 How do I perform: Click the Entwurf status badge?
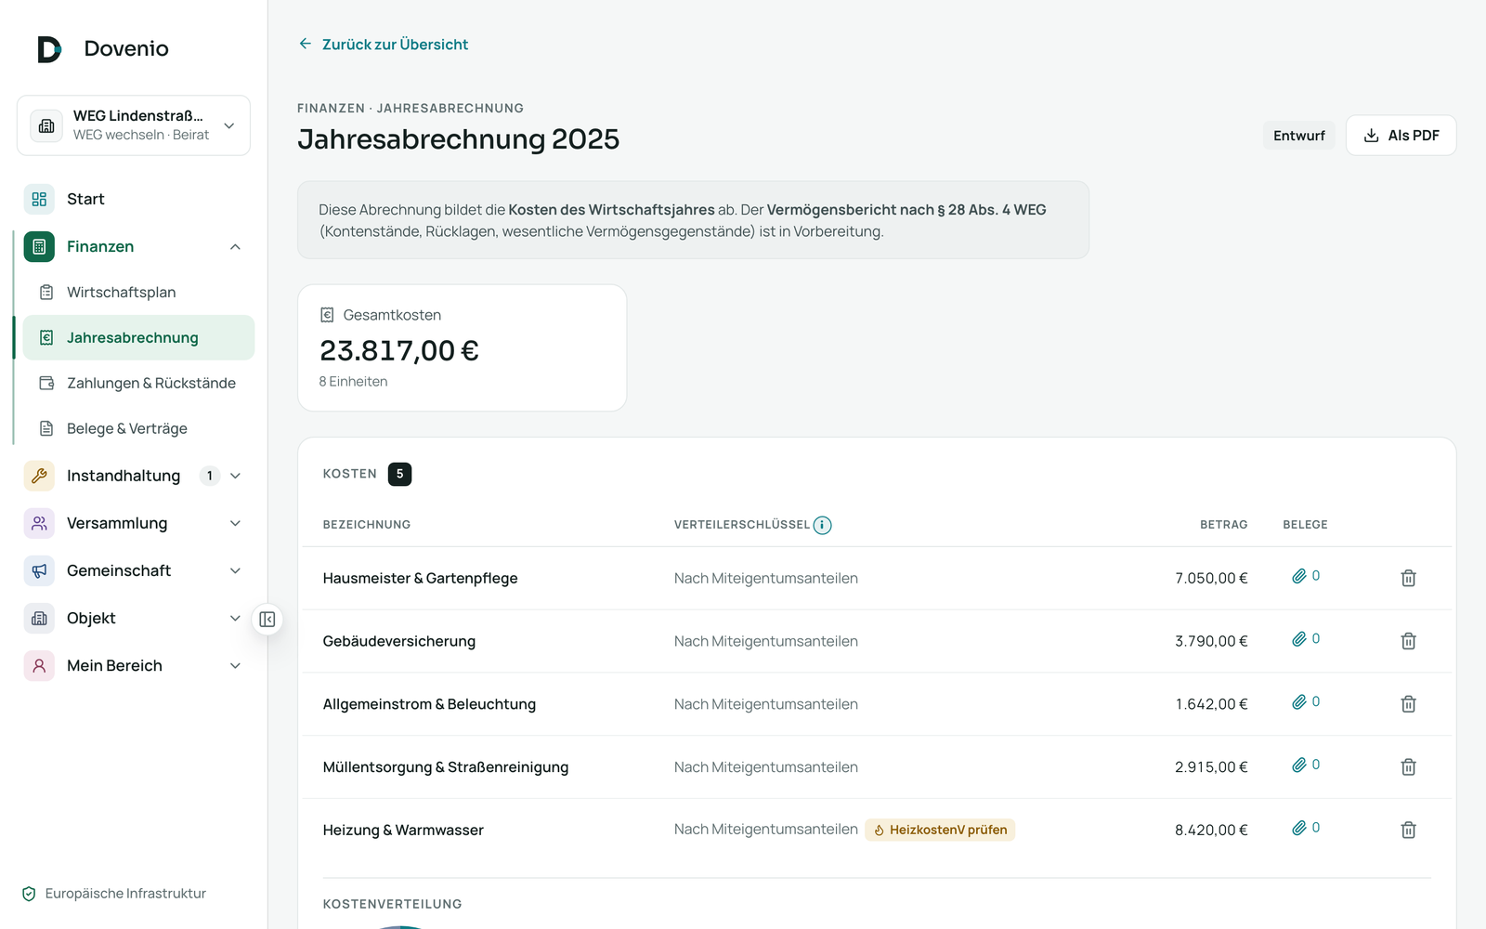click(x=1298, y=136)
